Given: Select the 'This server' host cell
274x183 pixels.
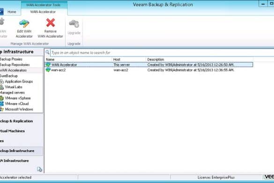Looking at the screenshot, I should click(x=121, y=65).
